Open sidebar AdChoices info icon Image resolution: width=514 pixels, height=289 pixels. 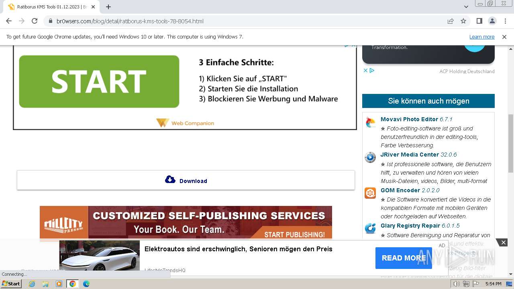[x=372, y=70]
